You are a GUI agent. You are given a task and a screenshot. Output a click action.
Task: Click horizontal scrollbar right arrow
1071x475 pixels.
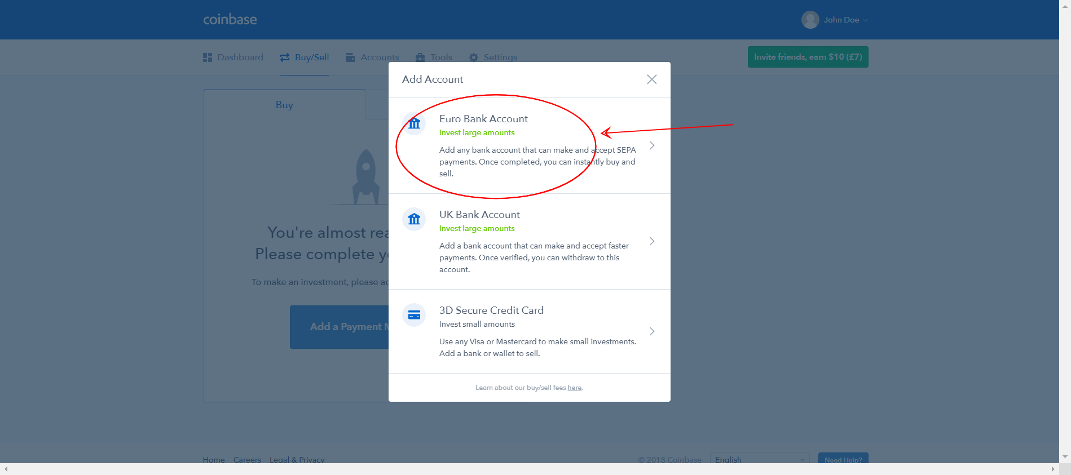click(x=1053, y=469)
